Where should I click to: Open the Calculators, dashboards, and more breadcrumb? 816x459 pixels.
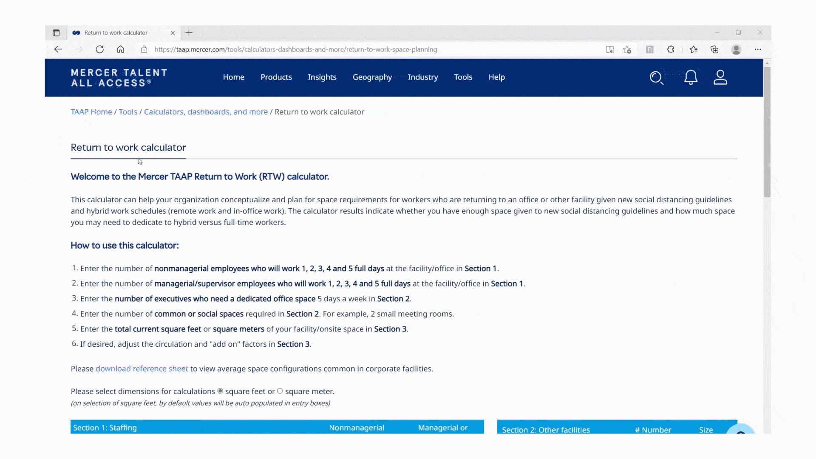[x=206, y=112]
